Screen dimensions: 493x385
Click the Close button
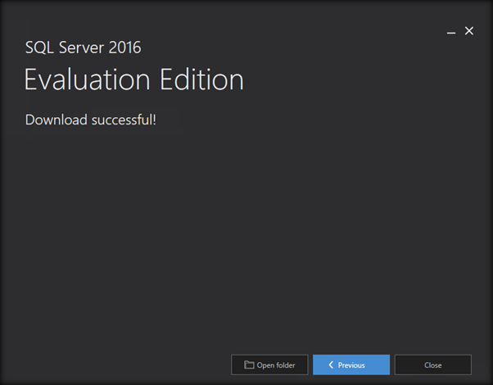433,365
